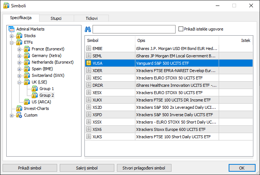Open the Stupci tab
Image resolution: width=260 pixels, height=175 pixels.
[56, 18]
